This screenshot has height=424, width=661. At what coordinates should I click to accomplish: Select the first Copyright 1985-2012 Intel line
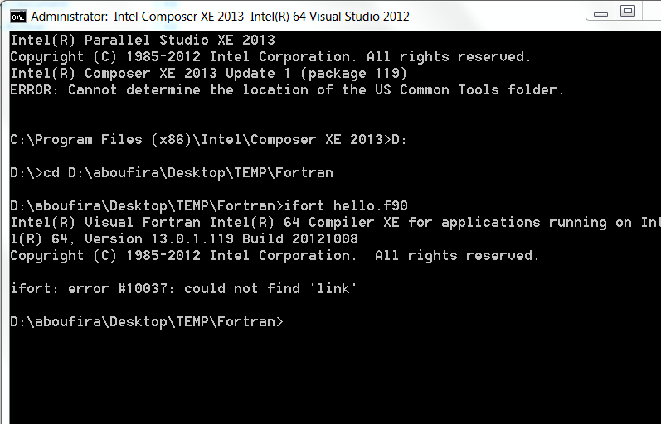[270, 57]
